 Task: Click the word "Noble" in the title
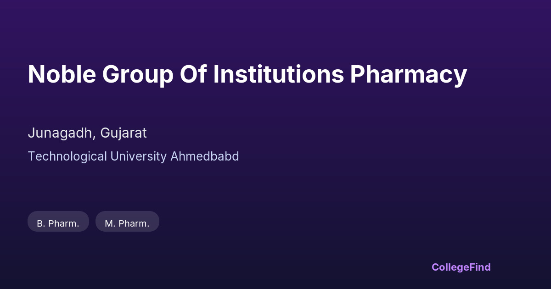[62, 74]
